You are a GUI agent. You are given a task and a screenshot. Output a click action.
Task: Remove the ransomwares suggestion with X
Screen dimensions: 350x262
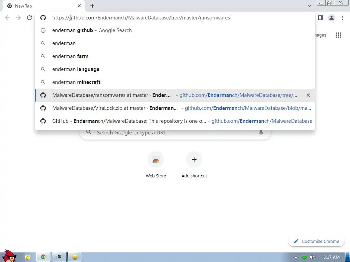pyautogui.click(x=308, y=95)
